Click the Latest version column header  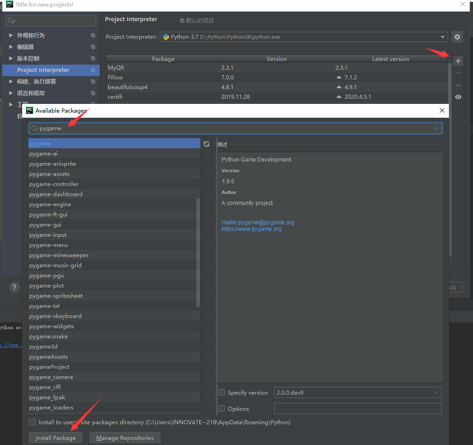pyautogui.click(x=391, y=59)
